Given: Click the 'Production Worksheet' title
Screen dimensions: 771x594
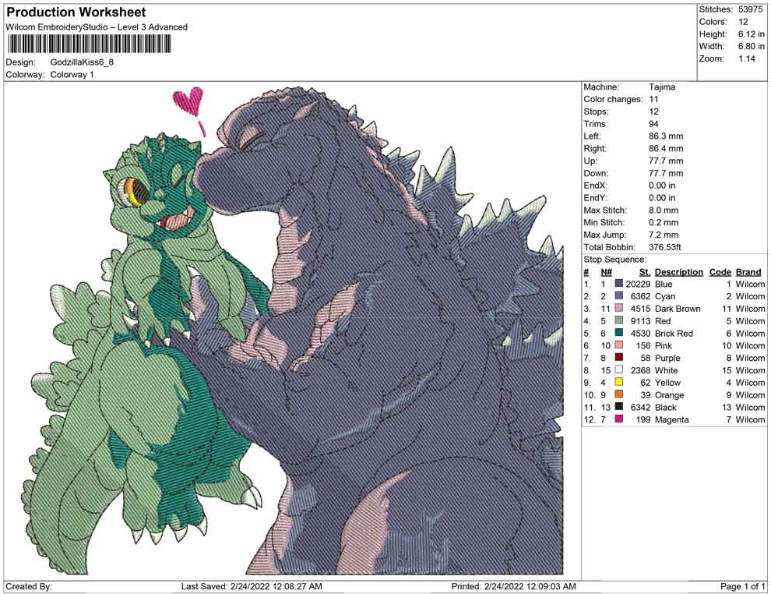Looking at the screenshot, I should tap(76, 12).
